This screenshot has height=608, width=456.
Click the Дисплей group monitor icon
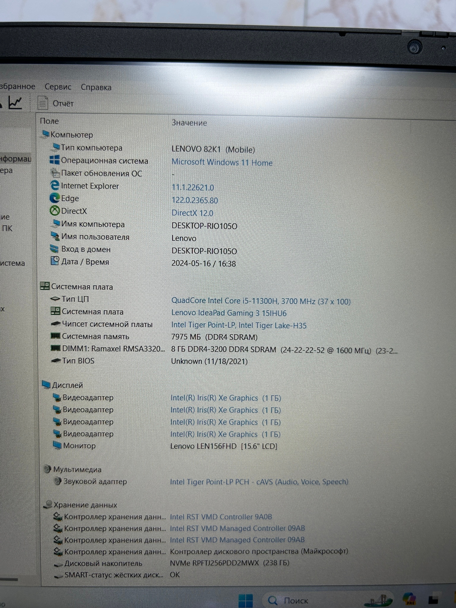[x=46, y=385]
